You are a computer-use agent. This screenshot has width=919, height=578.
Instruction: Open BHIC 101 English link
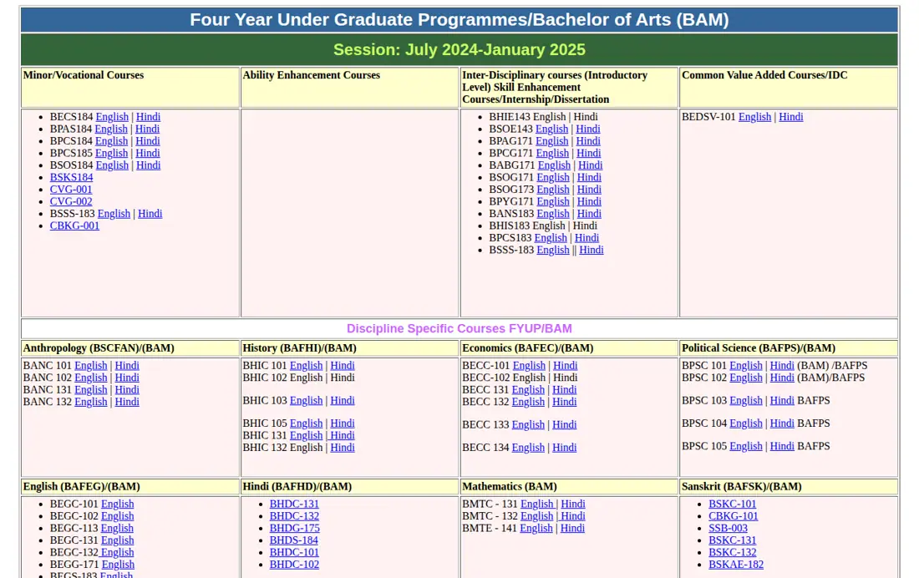306,366
